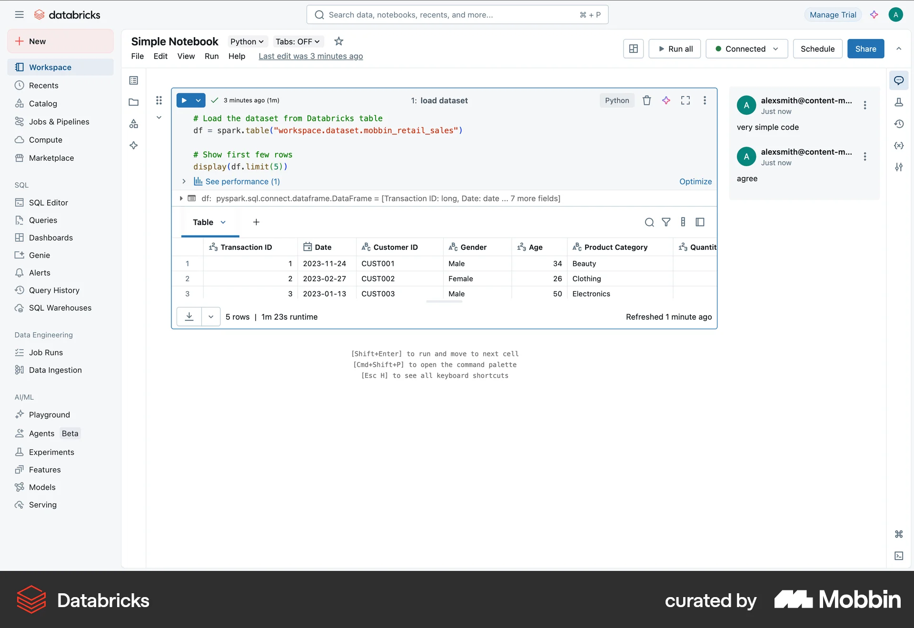Select the search icon in results toolbar
Screen dimensions: 914x628
pyautogui.click(x=649, y=222)
